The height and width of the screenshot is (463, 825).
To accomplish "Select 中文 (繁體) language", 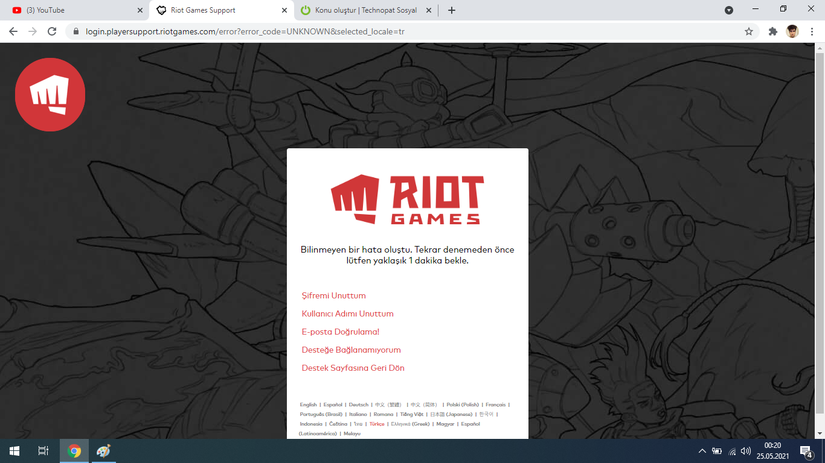I will 388,405.
